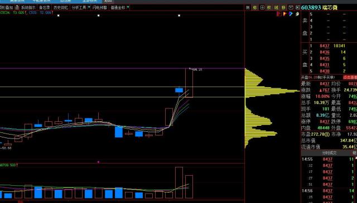Click buy-1 price 8437 with volume 10341
The width and height of the screenshot is (357, 203).
[x=325, y=46]
